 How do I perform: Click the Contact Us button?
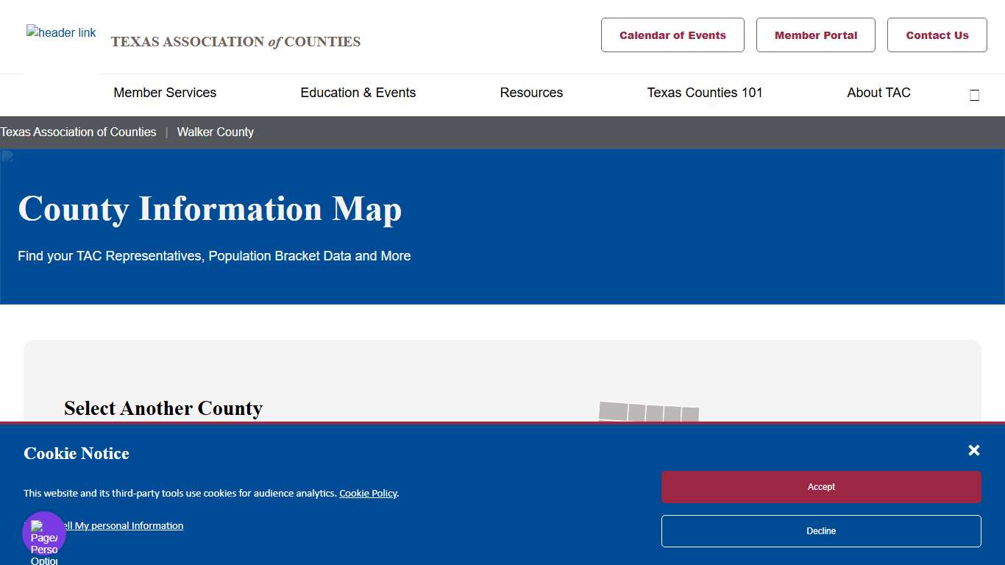[x=937, y=35]
